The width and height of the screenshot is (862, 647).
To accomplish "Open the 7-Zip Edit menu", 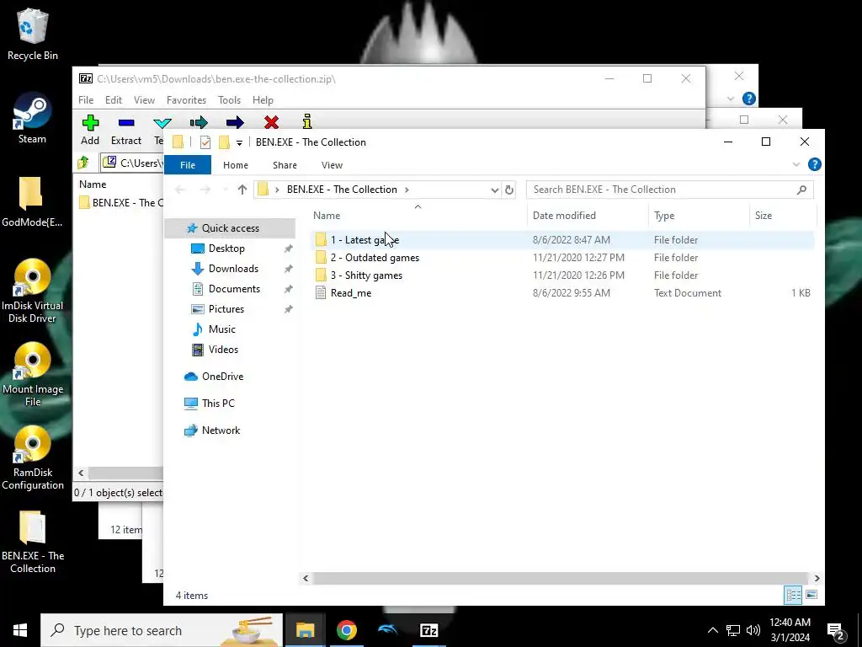I will click(114, 100).
